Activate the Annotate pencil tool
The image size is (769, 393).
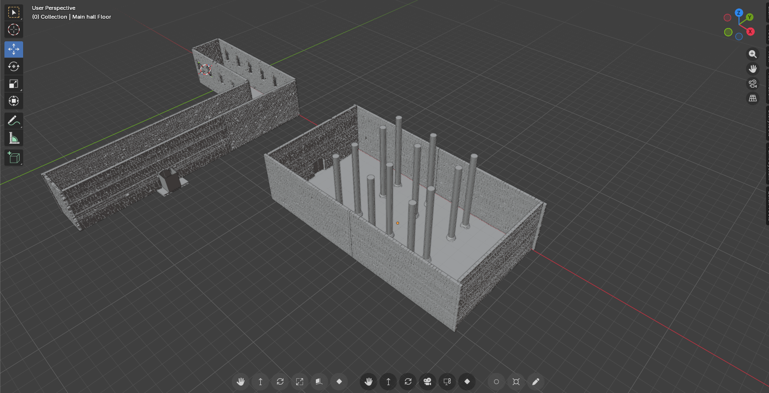click(14, 121)
